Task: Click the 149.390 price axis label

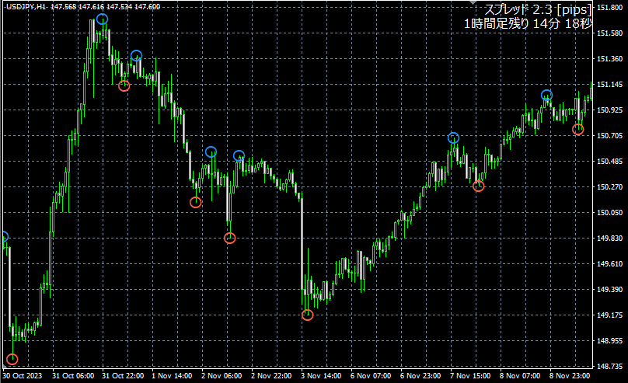Action: click(x=609, y=289)
